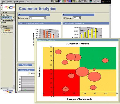The height and width of the screenshot is (104, 120).
Task: Toggle the In Use section box
Action: coord(2,12)
